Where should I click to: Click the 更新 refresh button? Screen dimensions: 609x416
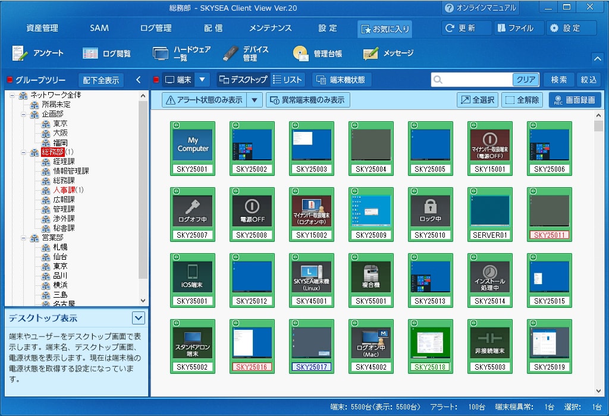click(466, 28)
